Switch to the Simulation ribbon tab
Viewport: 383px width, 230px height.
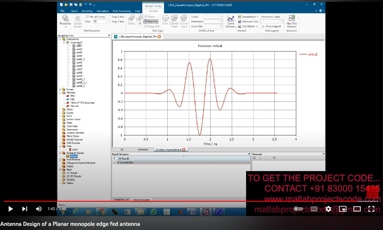coord(103,11)
